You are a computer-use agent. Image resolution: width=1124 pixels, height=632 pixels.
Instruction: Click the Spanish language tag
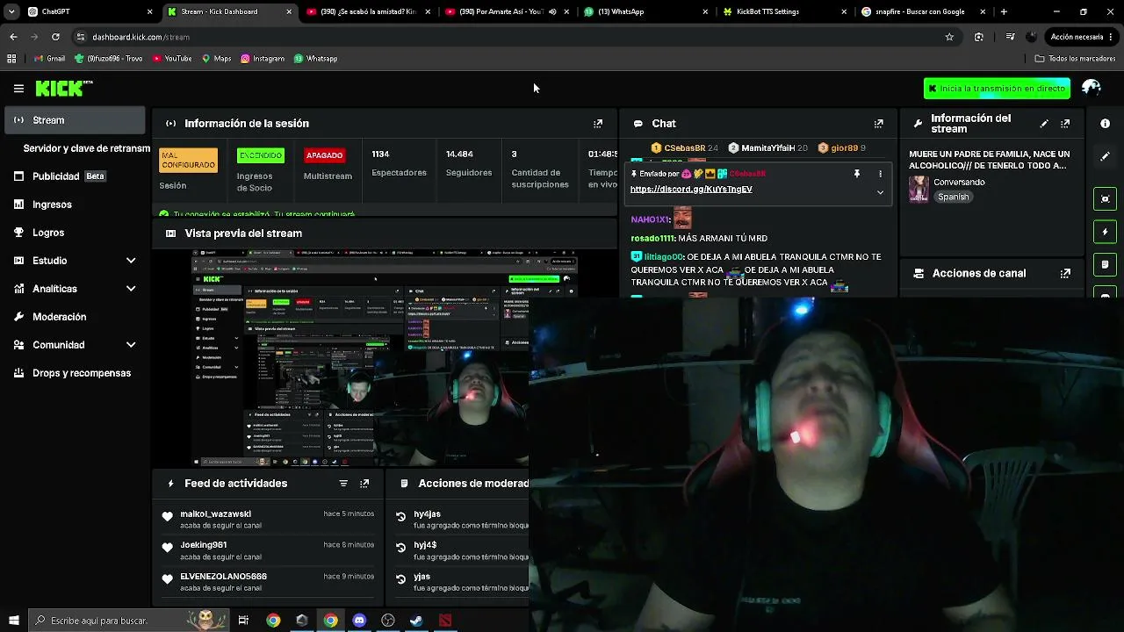953,197
